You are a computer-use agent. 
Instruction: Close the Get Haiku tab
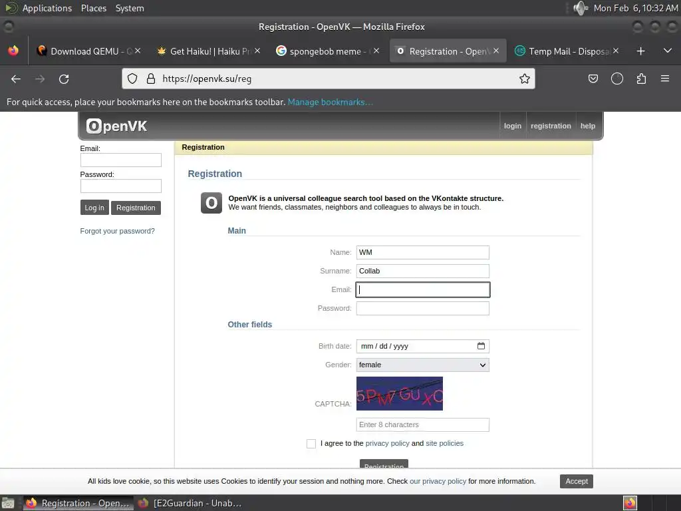coord(257,51)
